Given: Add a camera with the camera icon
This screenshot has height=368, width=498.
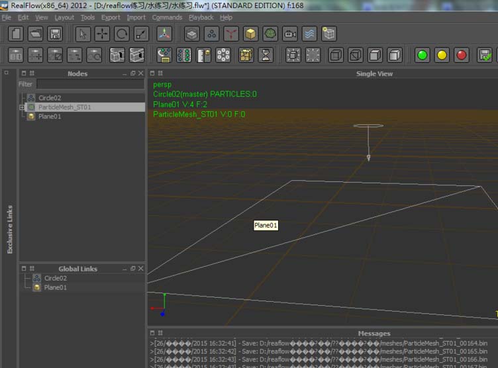Looking at the screenshot, I should click(x=289, y=34).
